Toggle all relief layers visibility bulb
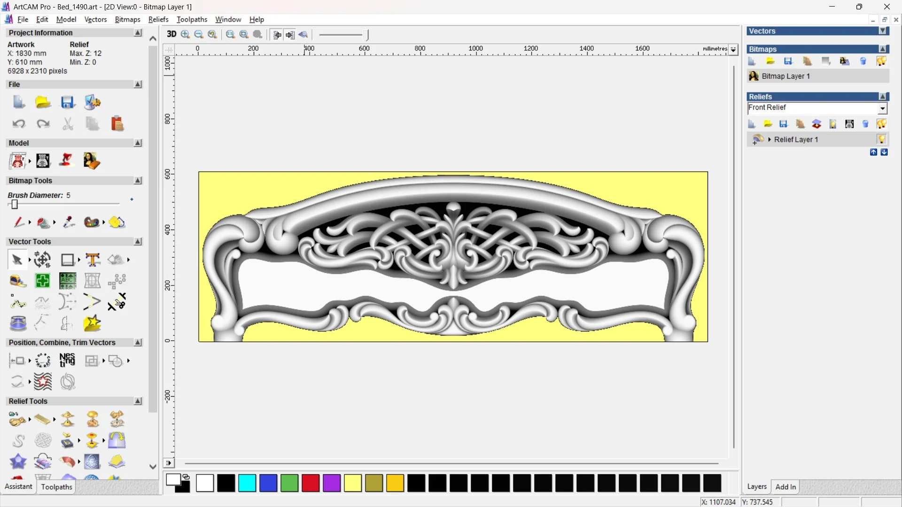Screen dimensions: 902x507 881,124
